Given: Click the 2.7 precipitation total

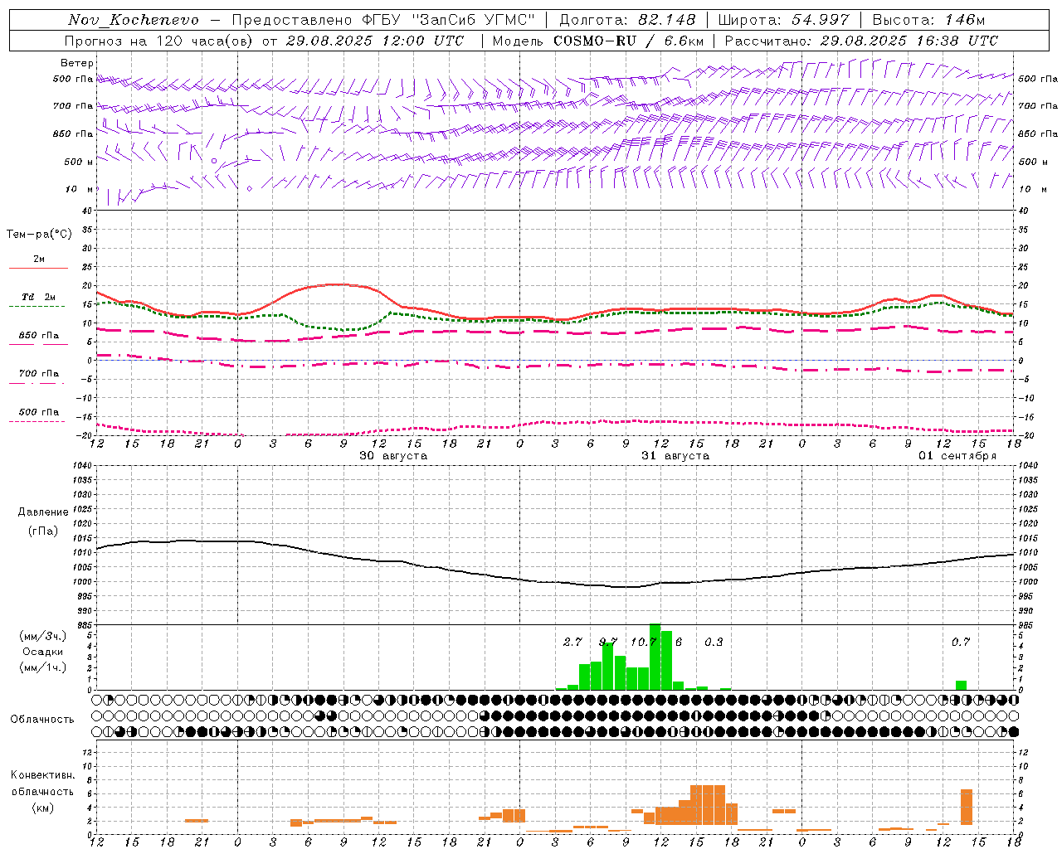Looking at the screenshot, I should tap(572, 643).
